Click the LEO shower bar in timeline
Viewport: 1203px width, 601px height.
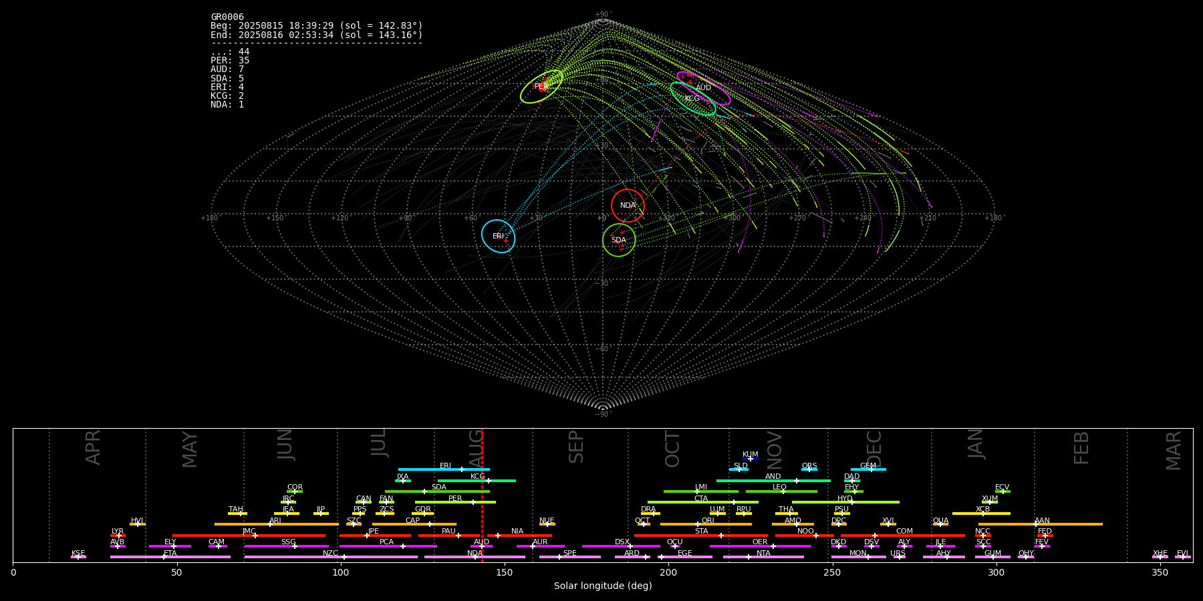point(781,491)
